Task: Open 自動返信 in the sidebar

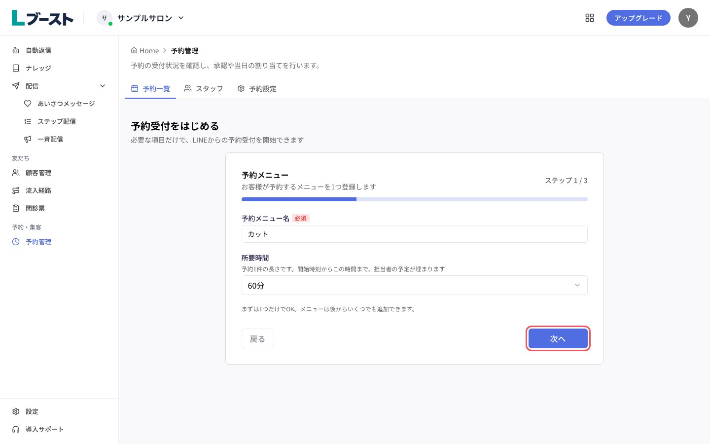Action: coord(59,50)
